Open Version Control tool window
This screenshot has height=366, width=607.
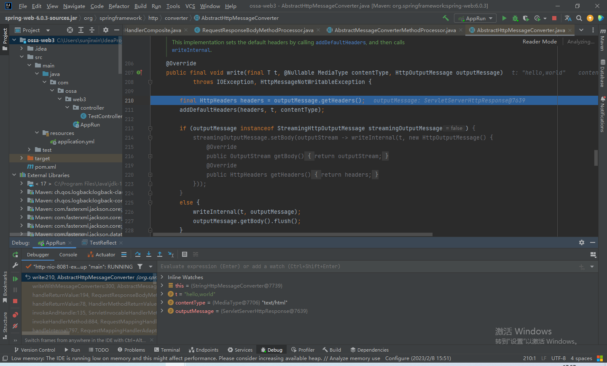coord(35,350)
